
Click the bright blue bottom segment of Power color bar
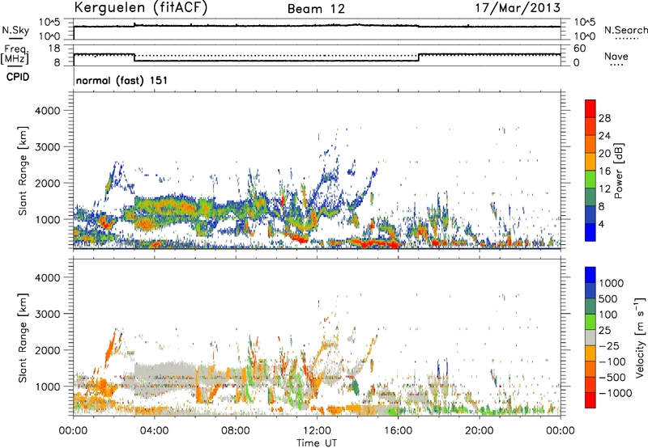click(x=590, y=233)
